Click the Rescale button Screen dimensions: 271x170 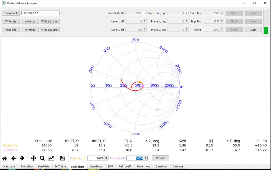161,158
